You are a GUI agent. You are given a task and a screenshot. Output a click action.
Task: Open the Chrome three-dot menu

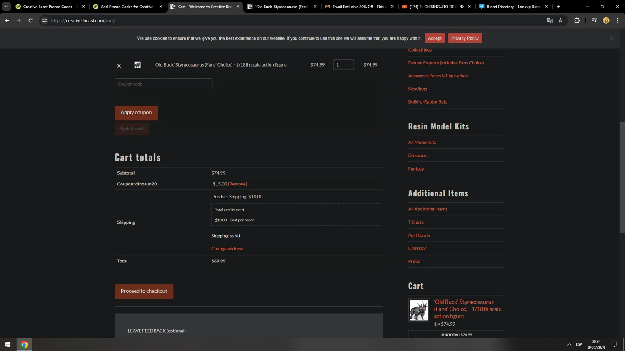pos(618,20)
